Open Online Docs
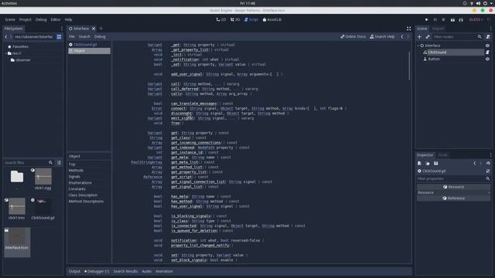The width and height of the screenshot is (495, 278). [x=353, y=36]
